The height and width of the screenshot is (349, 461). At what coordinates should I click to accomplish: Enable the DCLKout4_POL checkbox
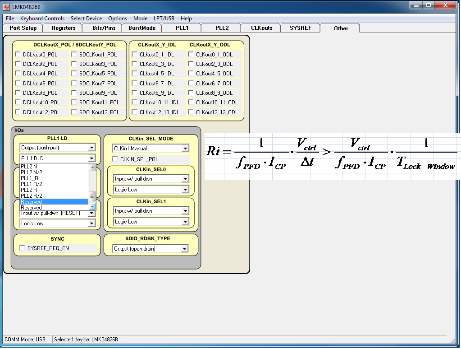point(18,73)
